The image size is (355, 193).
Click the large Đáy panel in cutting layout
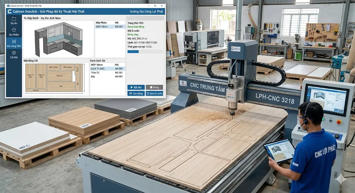(61, 87)
